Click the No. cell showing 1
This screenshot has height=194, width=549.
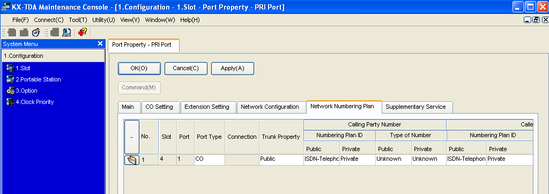pos(149,160)
